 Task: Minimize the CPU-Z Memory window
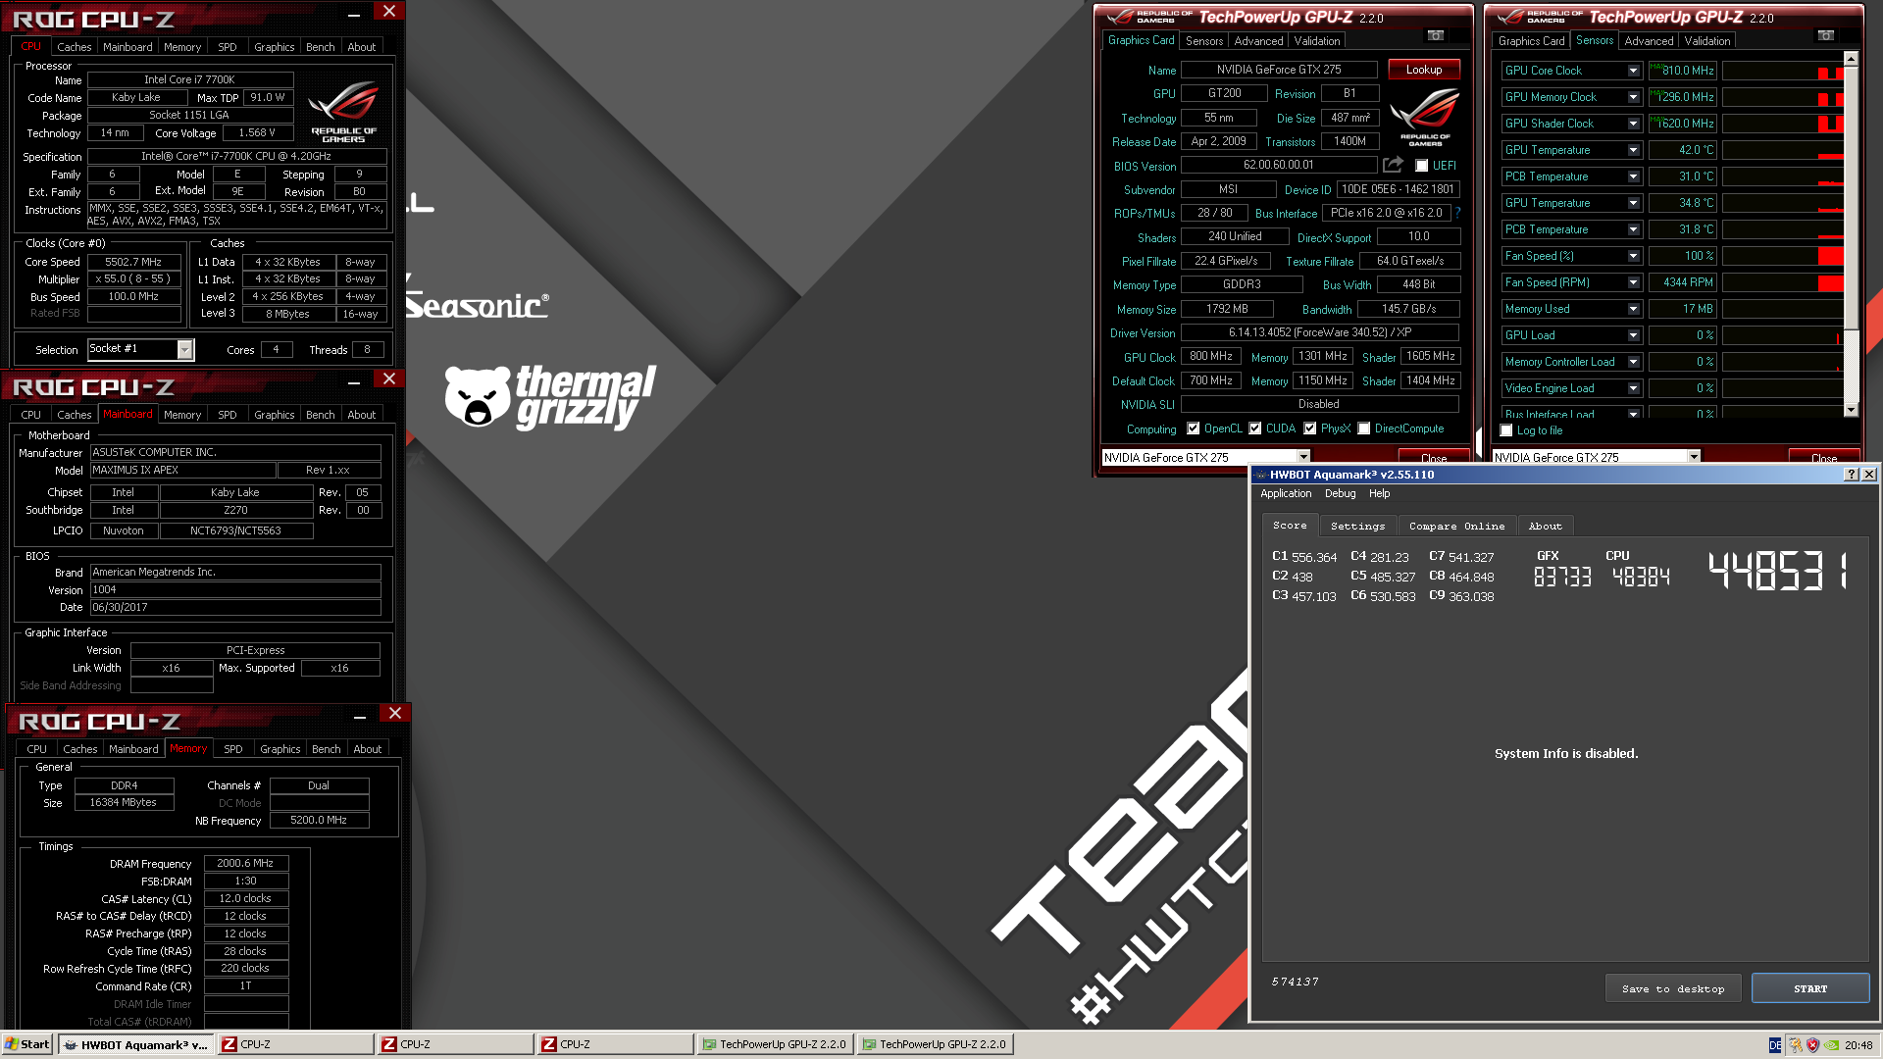pyautogui.click(x=360, y=717)
